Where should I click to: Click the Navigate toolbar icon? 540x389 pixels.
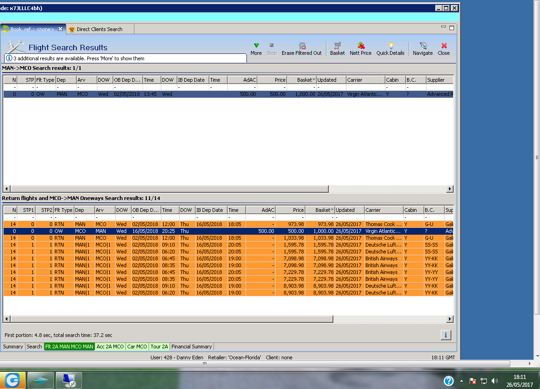pos(423,45)
